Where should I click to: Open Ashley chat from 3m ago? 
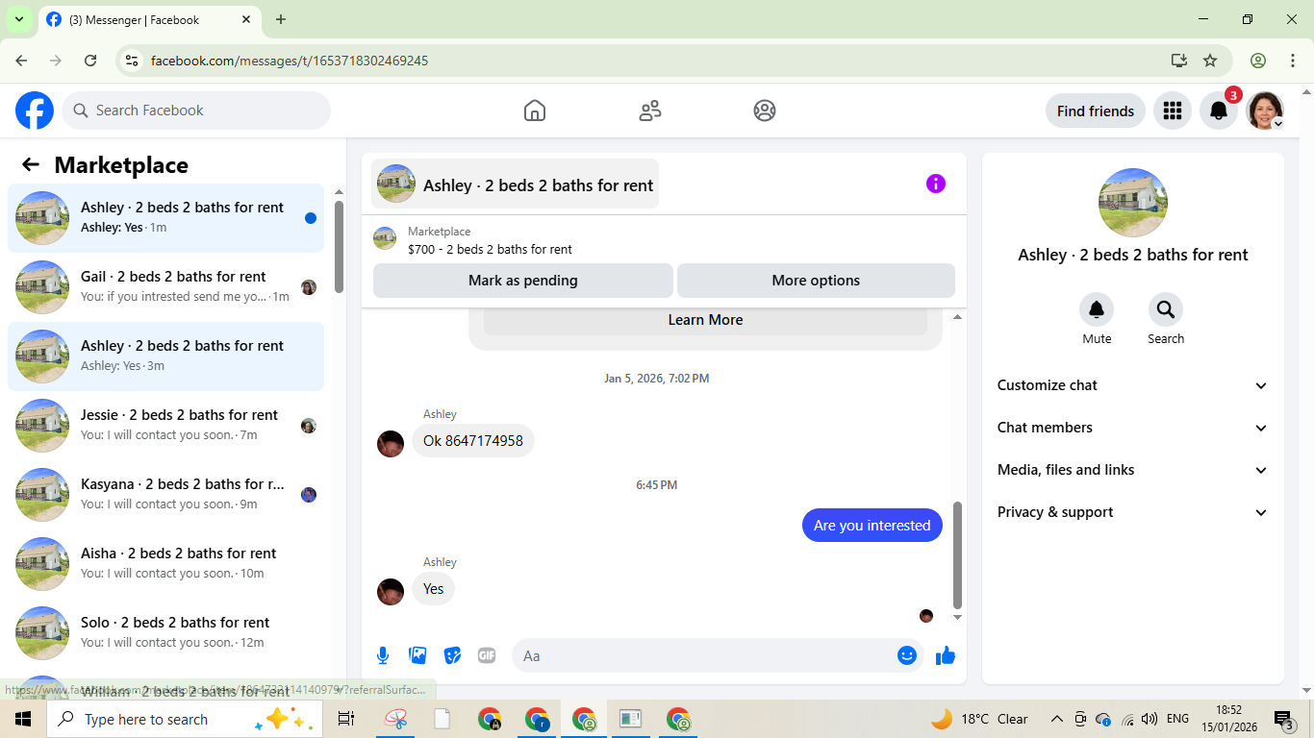tap(165, 357)
